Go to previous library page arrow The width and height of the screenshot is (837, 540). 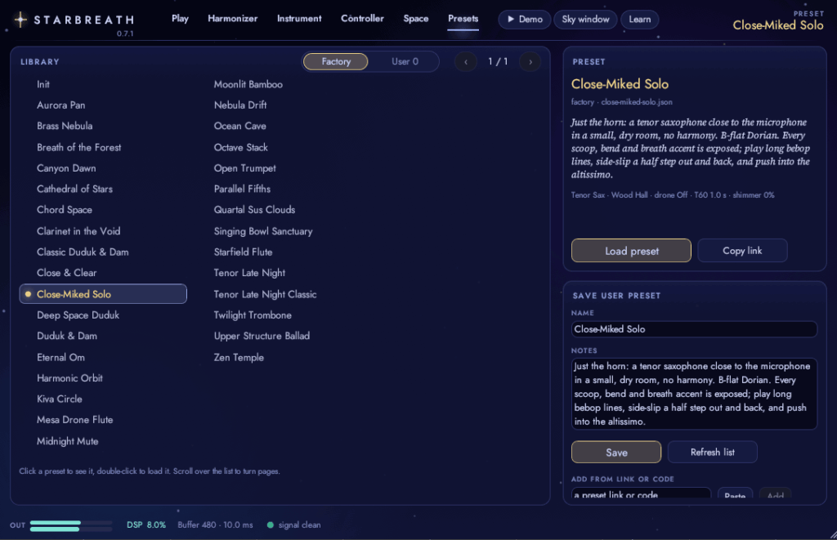pyautogui.click(x=466, y=62)
